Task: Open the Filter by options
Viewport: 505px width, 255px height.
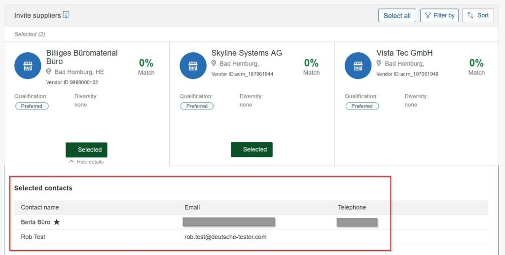Action: tap(439, 15)
